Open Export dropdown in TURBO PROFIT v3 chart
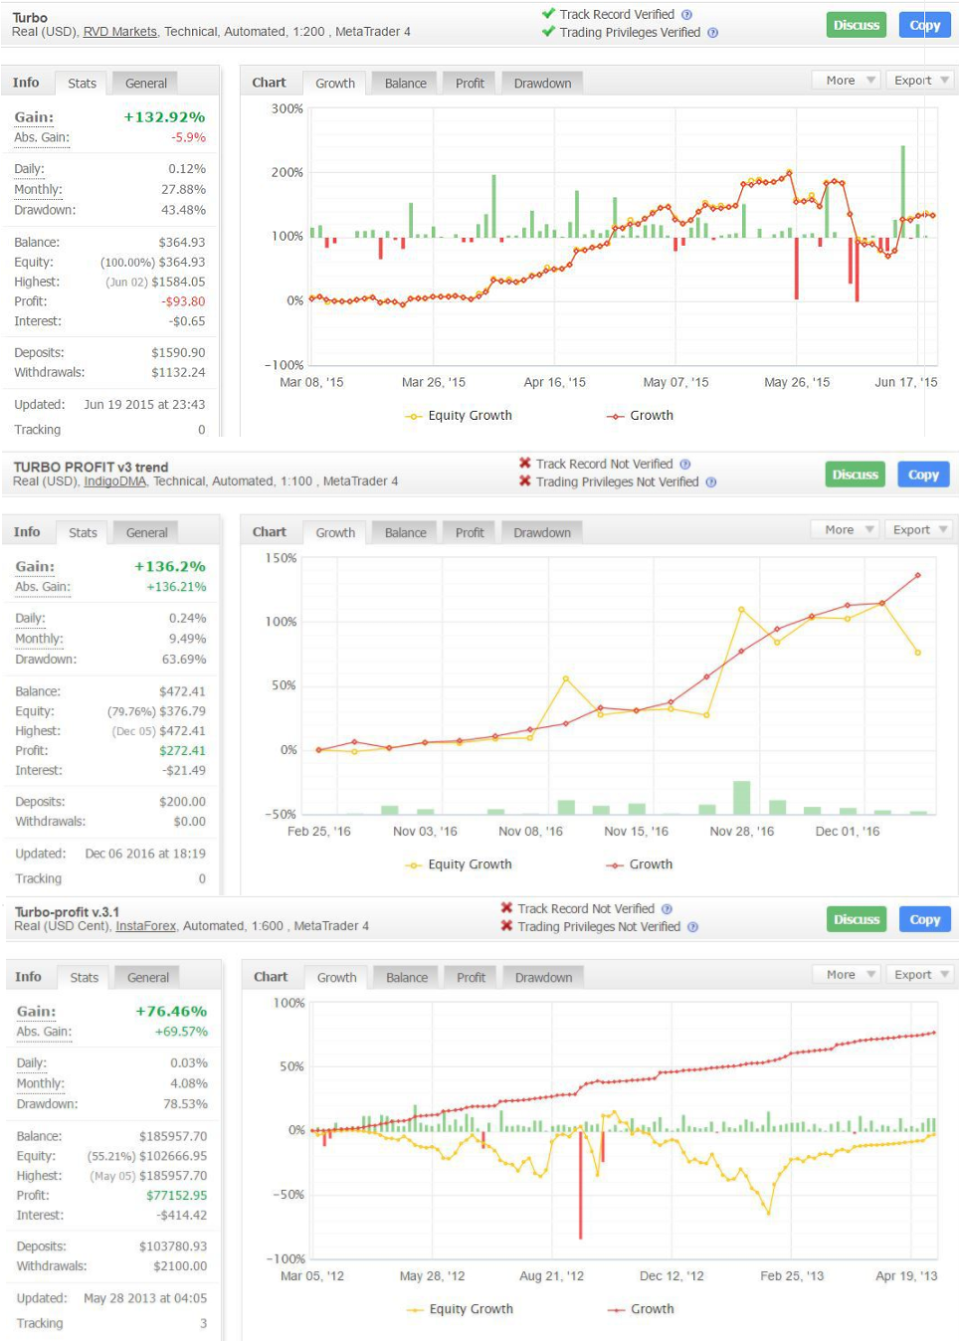 919,530
